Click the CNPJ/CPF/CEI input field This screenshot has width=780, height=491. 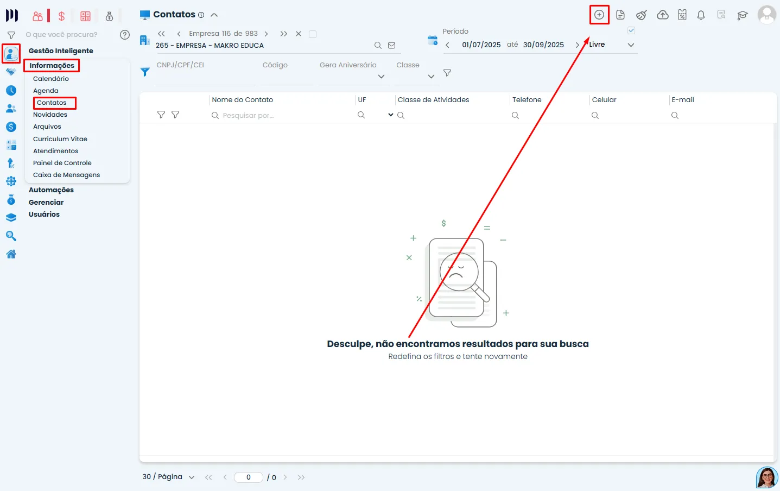pyautogui.click(x=205, y=72)
